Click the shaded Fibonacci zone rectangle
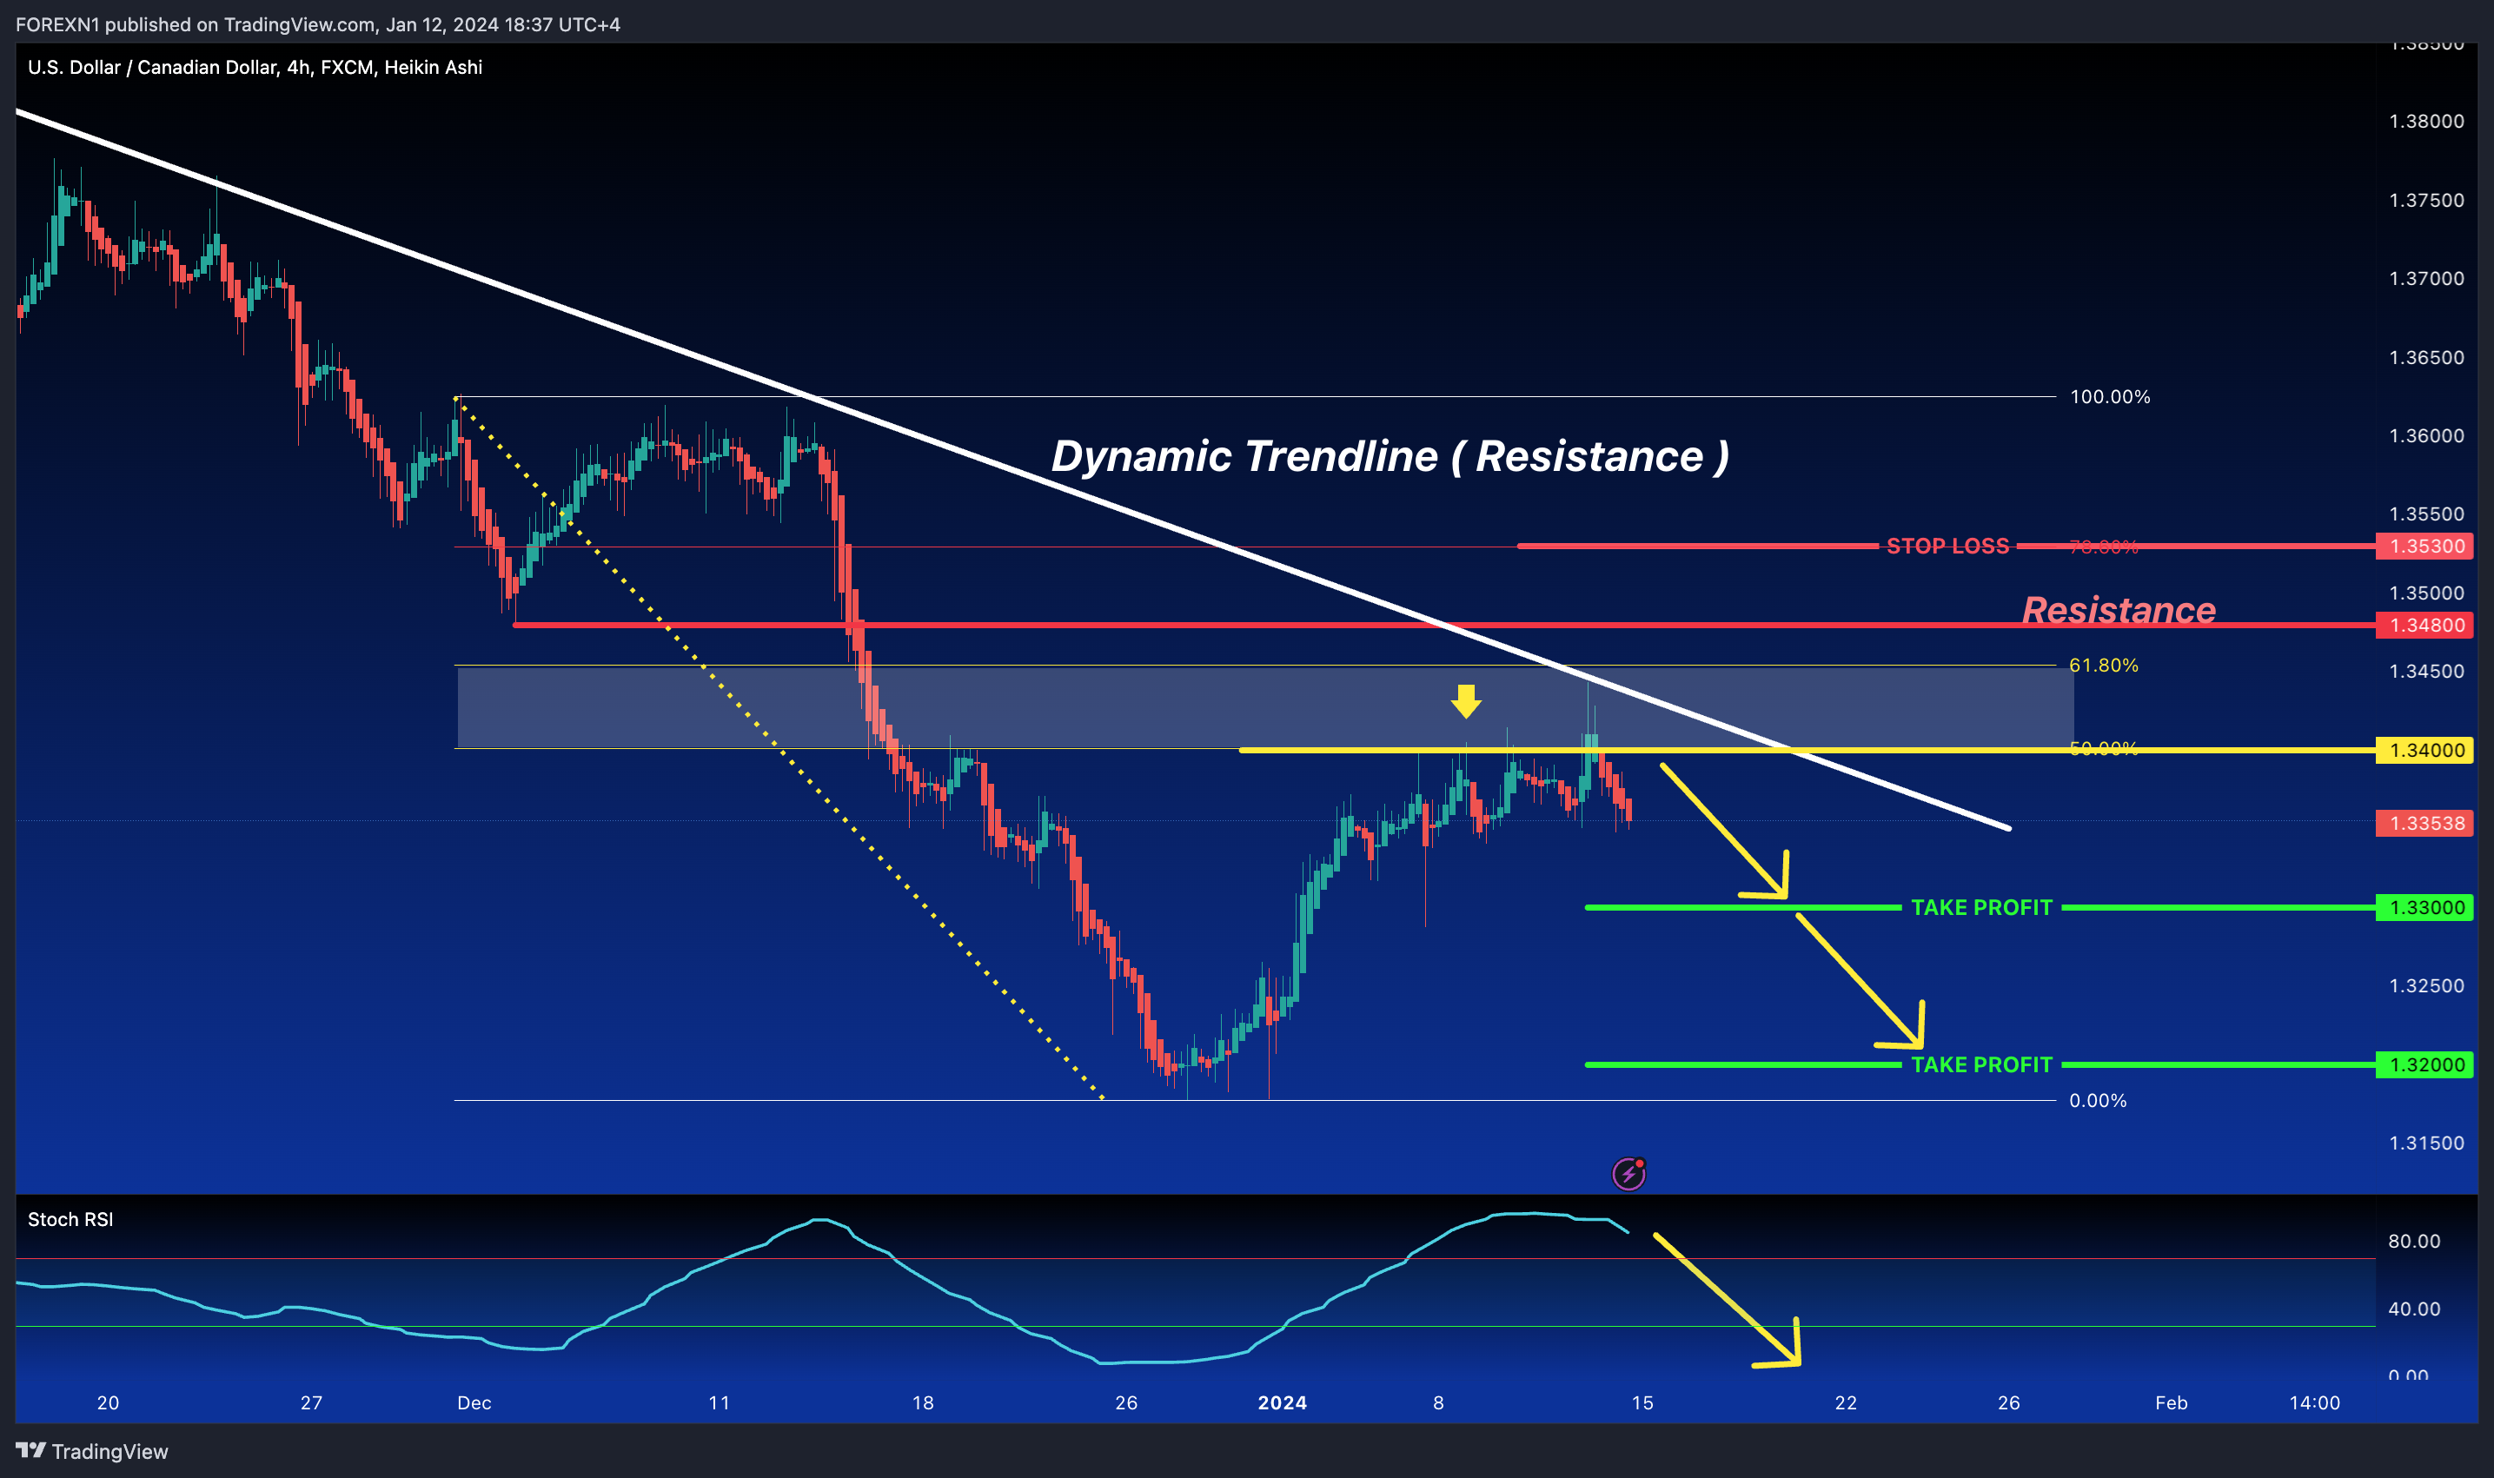This screenshot has width=2494, height=1478. click(1265, 707)
